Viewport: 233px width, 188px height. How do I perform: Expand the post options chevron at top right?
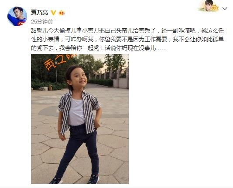[225, 9]
